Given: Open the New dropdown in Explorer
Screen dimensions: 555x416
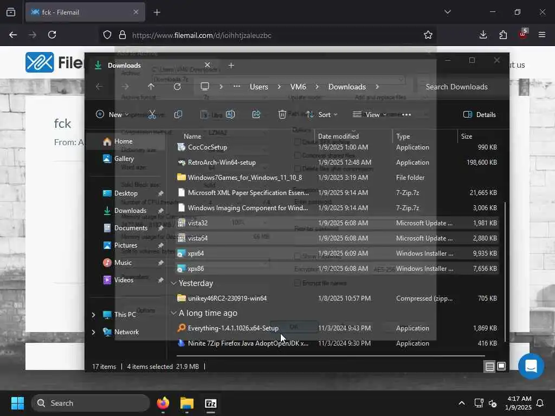Looking at the screenshot, I should [x=112, y=115].
